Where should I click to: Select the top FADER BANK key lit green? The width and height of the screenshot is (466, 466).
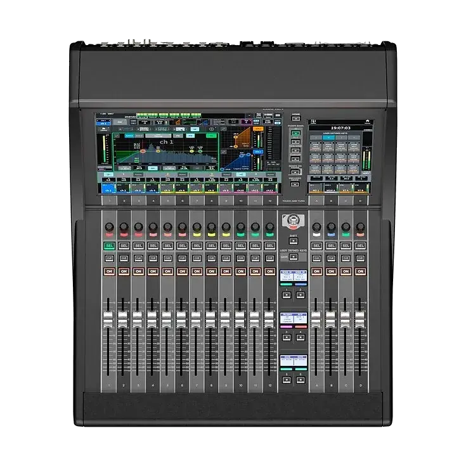[x=295, y=133]
